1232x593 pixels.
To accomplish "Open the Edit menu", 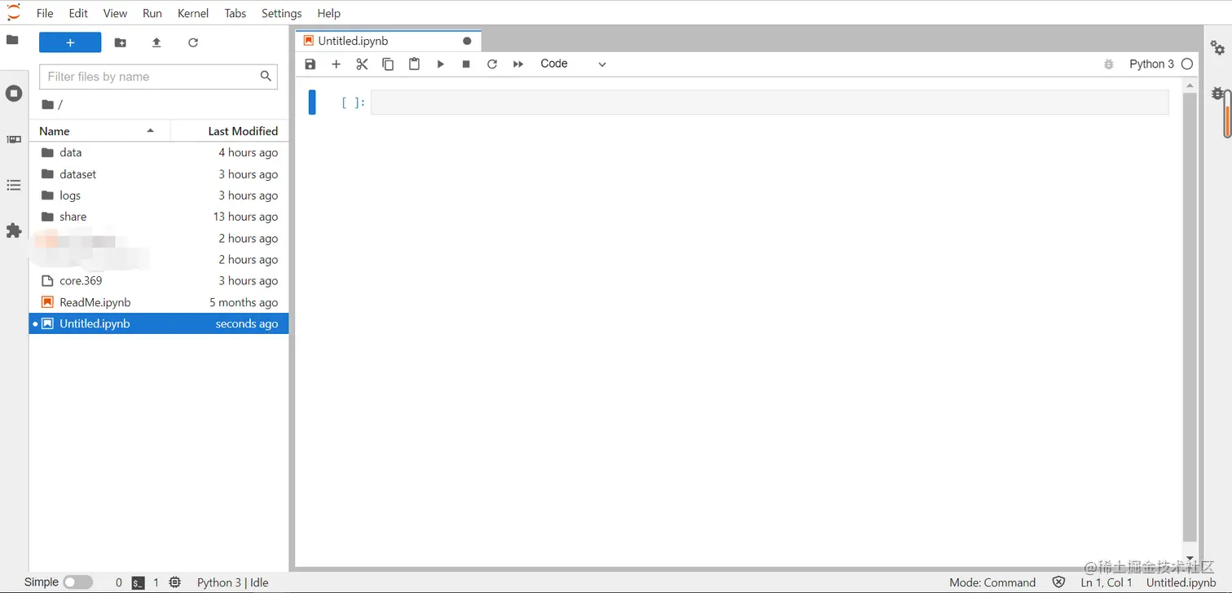I will (x=78, y=13).
